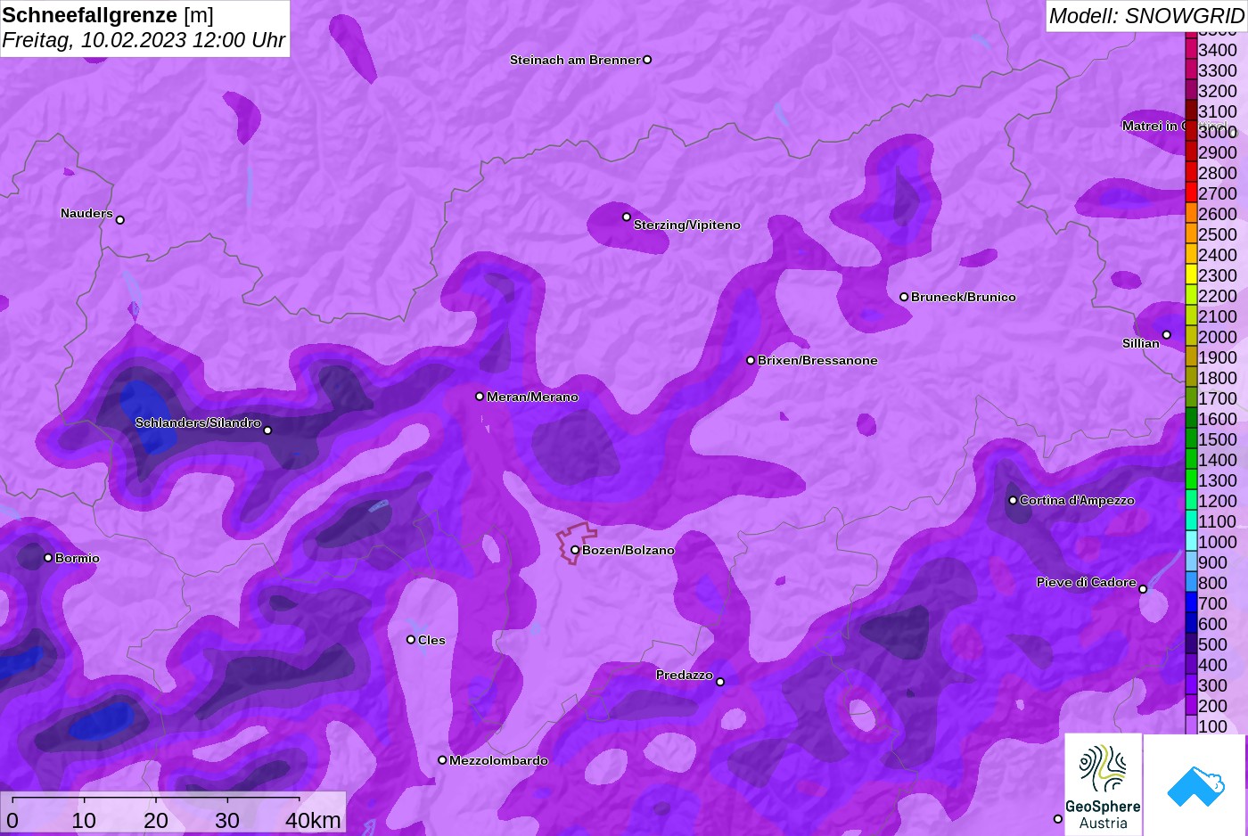Click the Pieve di Cadore label
This screenshot has width=1248, height=836.
pyautogui.click(x=1087, y=582)
